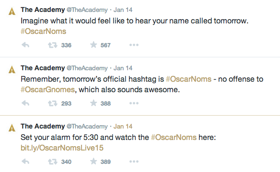This screenshot has width=280, height=172.
Task: Reply to the 'Imagine what it would feel' tweet
Action: [25, 45]
